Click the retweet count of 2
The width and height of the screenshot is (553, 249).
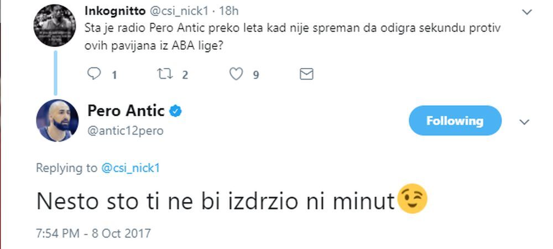coord(185,74)
